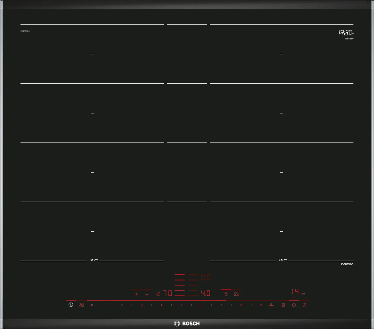Select the left zone showing 7.0

click(x=168, y=293)
